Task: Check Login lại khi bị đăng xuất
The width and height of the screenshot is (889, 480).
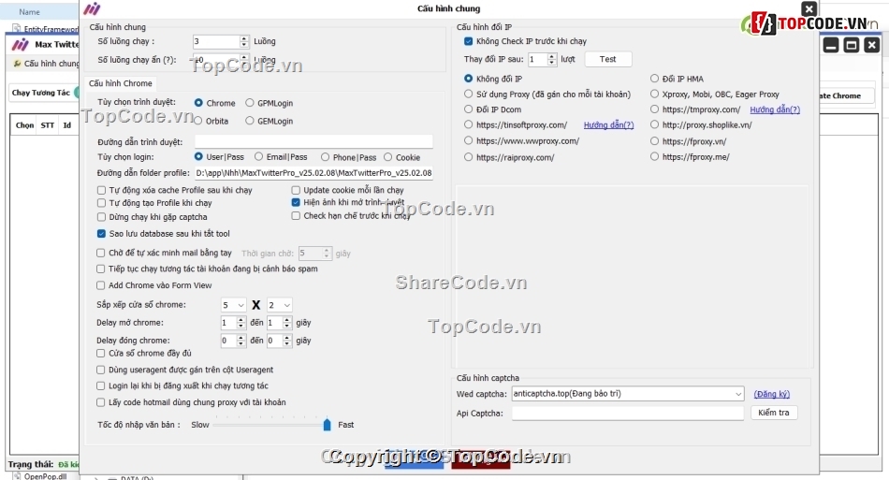Action: point(101,385)
